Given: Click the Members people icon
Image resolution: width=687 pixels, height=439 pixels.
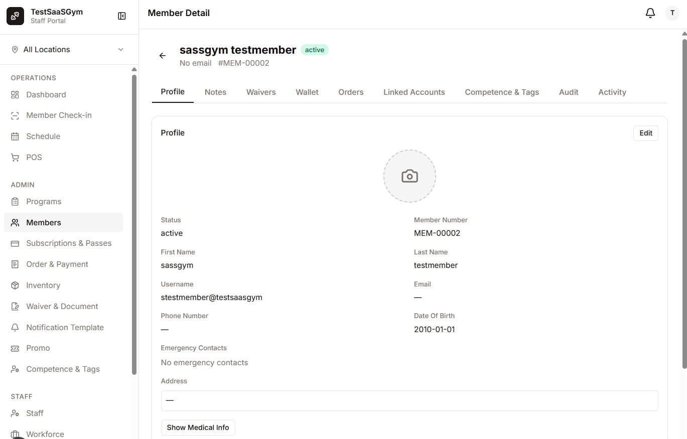Looking at the screenshot, I should pos(15,223).
